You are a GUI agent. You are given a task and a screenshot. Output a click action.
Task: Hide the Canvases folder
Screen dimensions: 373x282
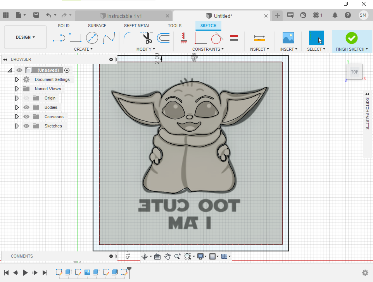click(x=26, y=117)
